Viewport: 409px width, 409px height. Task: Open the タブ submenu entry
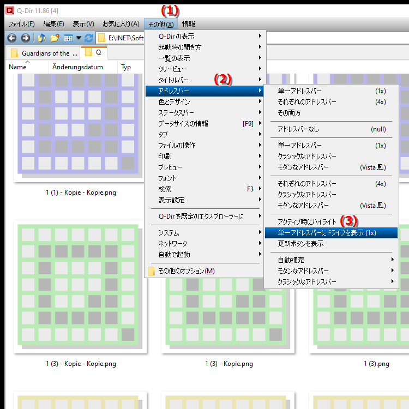[x=204, y=135]
